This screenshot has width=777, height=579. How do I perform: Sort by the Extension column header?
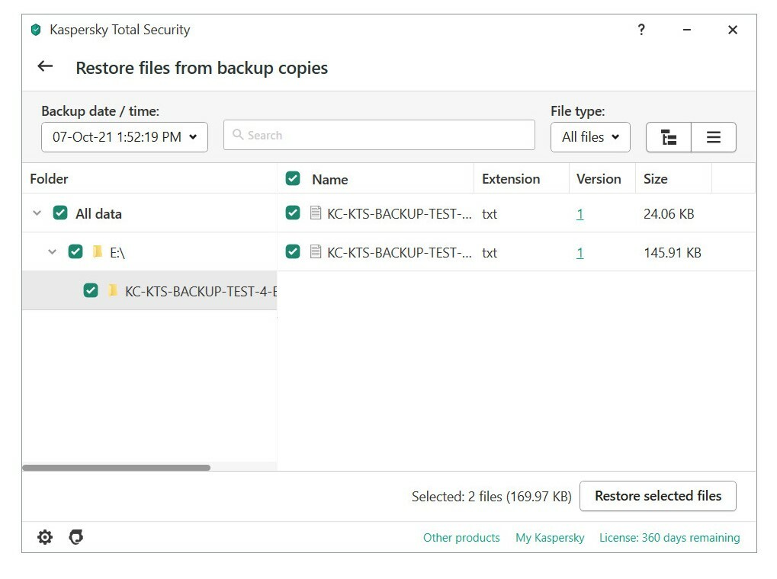click(x=511, y=179)
